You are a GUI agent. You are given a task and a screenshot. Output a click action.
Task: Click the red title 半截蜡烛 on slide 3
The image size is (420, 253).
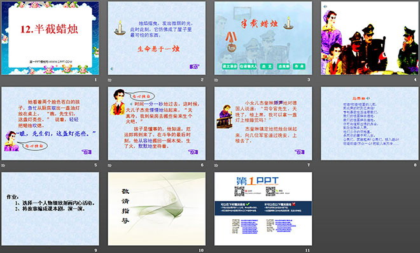click(259, 24)
